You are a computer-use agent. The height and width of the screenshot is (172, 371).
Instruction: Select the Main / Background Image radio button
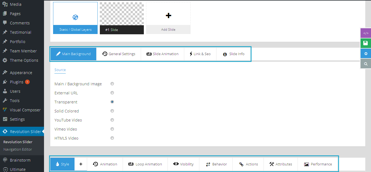click(112, 84)
